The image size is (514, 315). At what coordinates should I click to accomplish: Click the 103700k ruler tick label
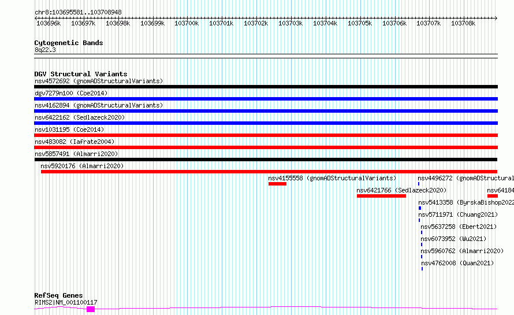click(x=187, y=23)
